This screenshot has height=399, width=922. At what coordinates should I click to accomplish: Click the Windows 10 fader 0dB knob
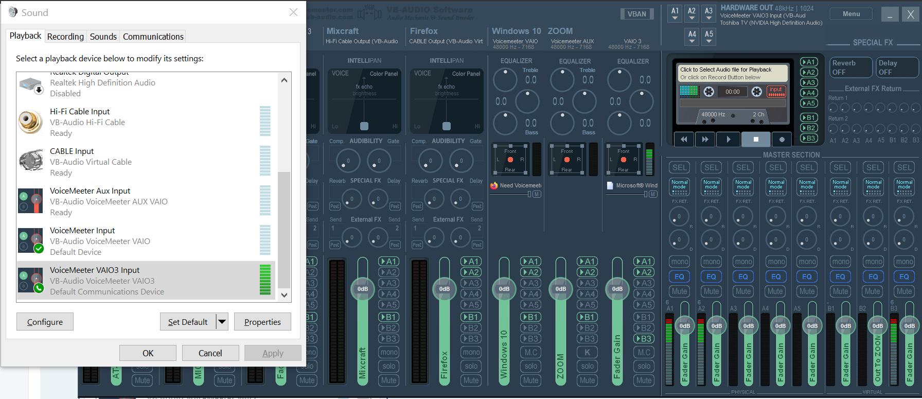504,289
